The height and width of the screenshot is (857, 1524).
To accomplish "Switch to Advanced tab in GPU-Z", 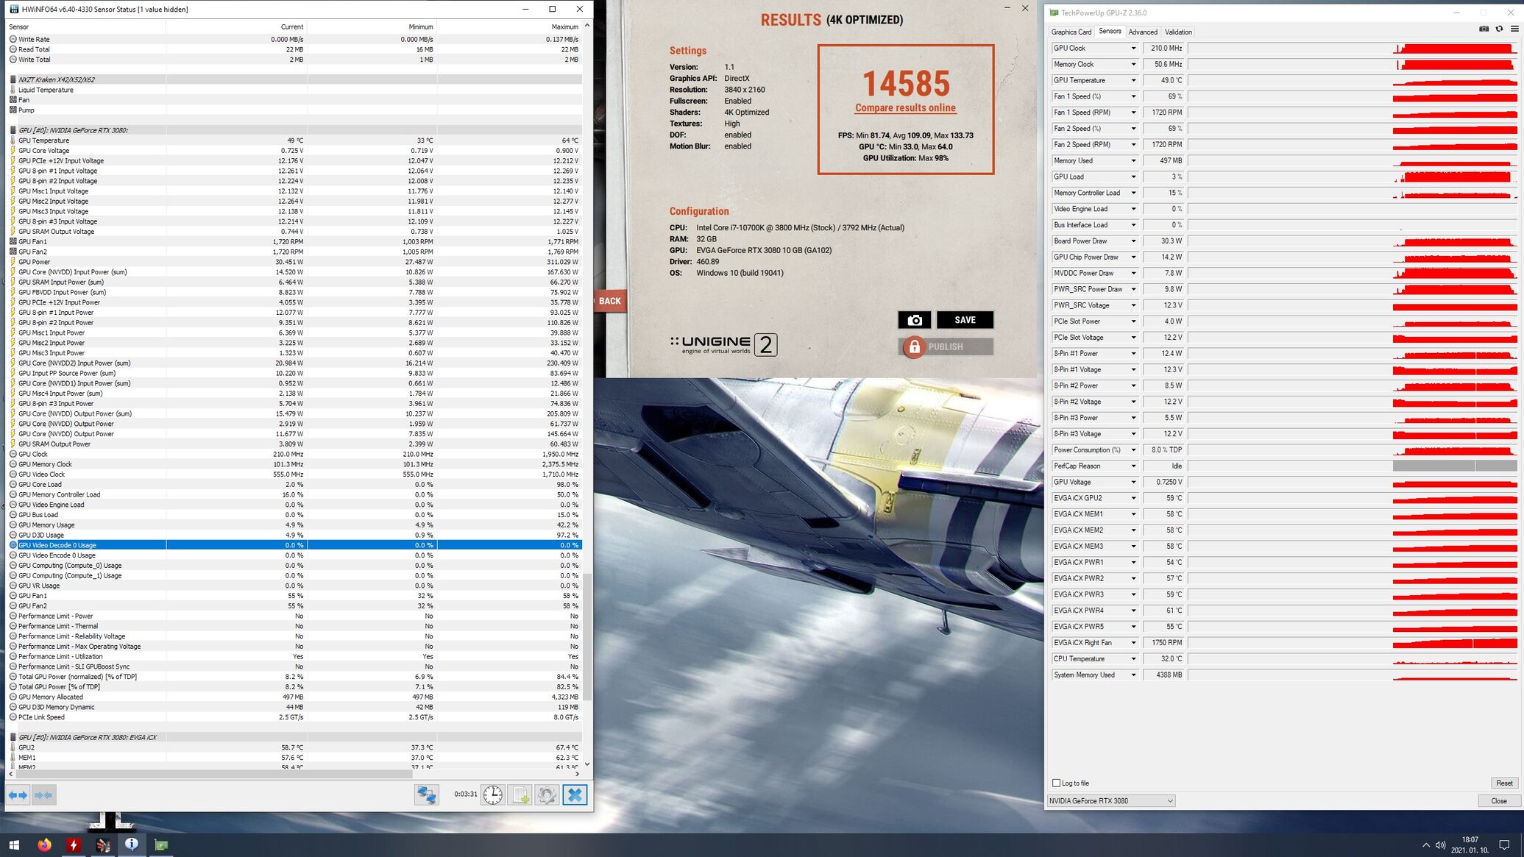I will pos(1142,32).
